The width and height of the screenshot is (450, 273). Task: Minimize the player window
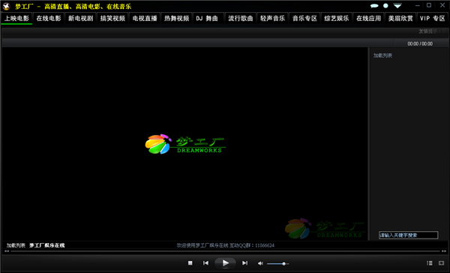418,5
